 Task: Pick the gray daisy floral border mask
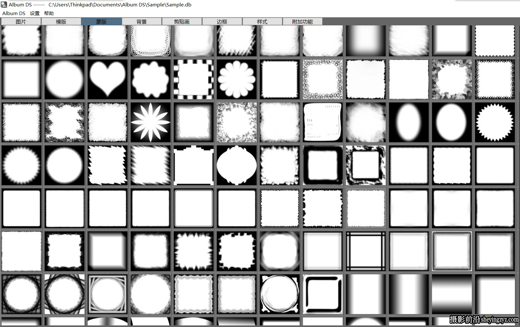point(452,79)
